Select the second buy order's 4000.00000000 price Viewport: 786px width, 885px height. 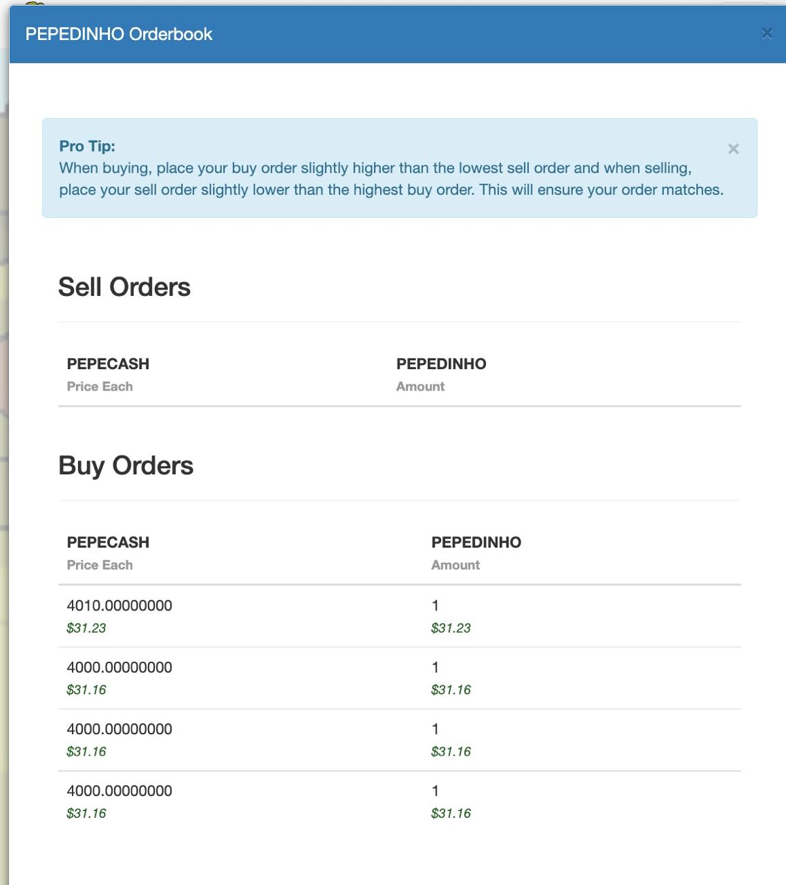(x=120, y=667)
